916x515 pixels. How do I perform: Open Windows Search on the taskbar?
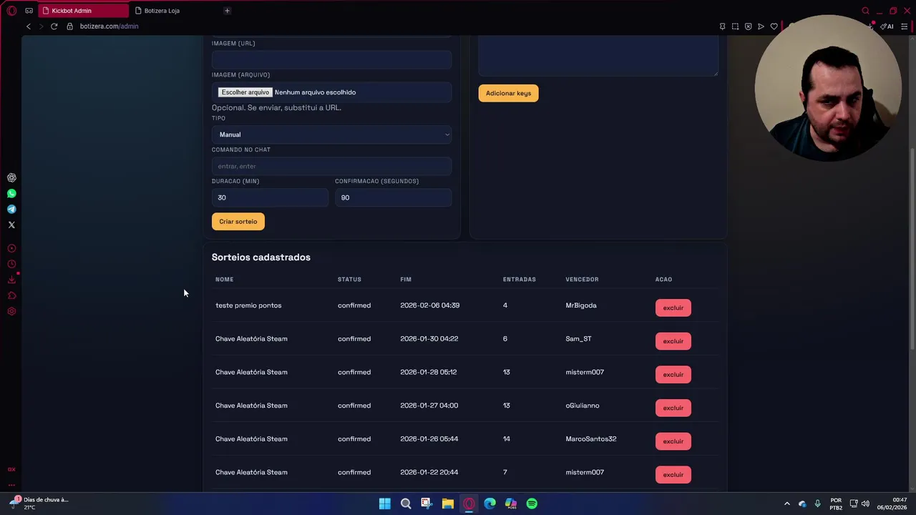[406, 504]
